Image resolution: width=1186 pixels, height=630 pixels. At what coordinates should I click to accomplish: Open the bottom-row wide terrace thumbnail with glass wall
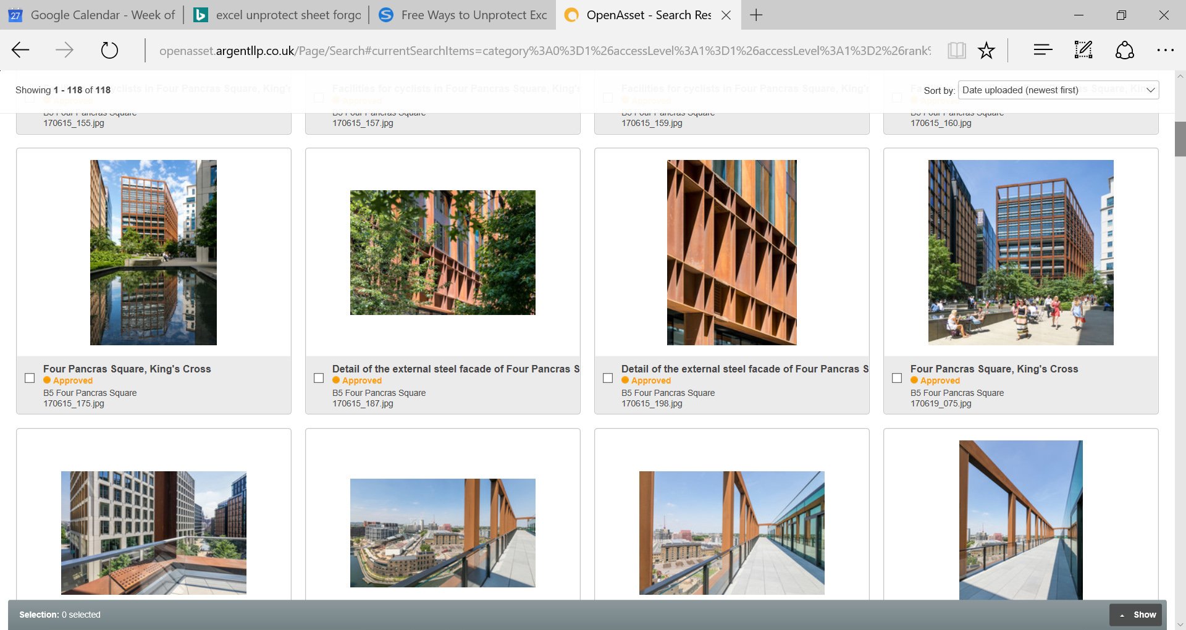(x=732, y=533)
